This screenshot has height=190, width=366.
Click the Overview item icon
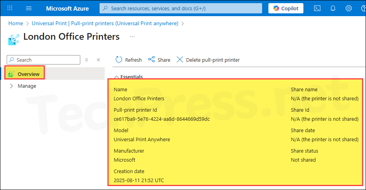[x=11, y=74]
